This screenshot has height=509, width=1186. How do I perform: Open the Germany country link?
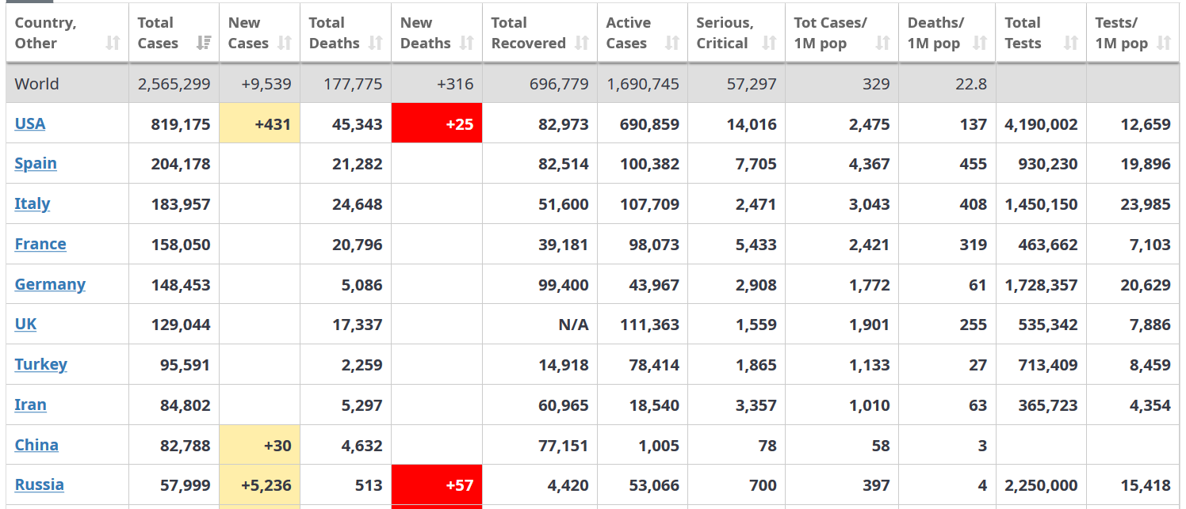(50, 284)
